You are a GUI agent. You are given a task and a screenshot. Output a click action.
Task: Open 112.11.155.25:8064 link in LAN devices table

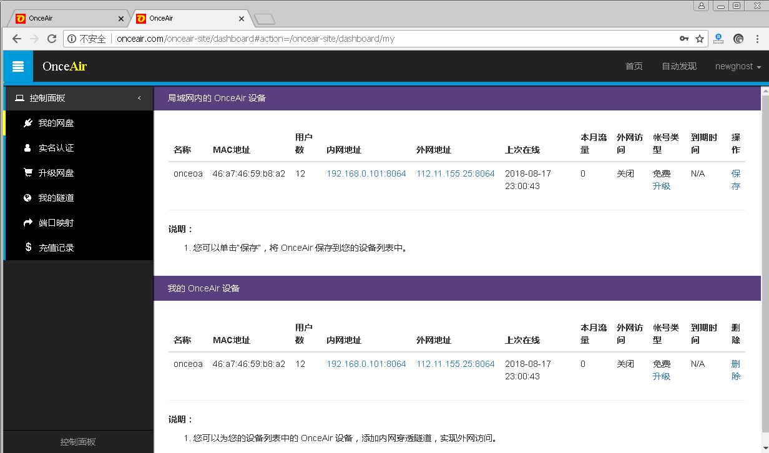456,173
